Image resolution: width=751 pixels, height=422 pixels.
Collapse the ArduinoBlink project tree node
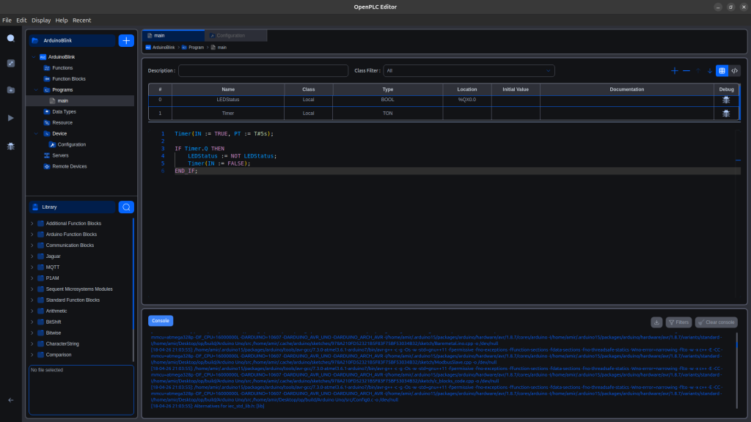pos(34,57)
